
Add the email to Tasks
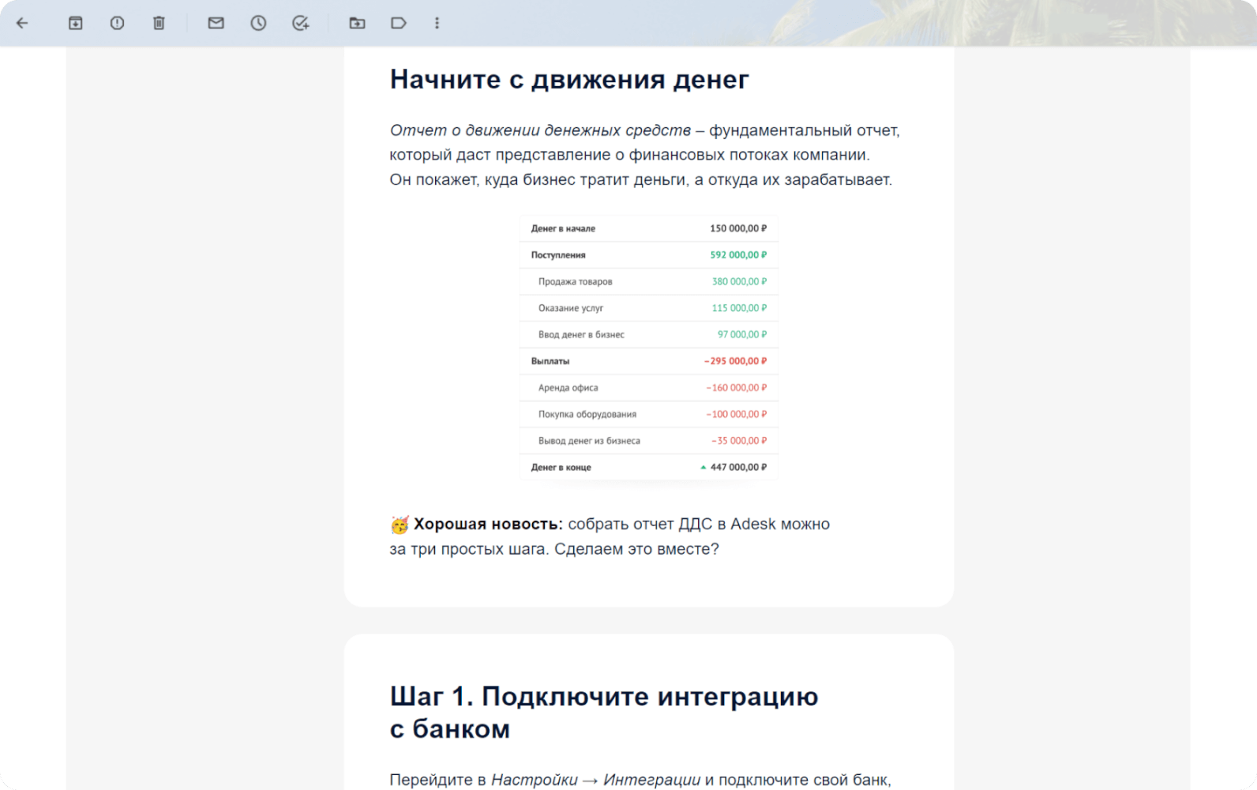(300, 23)
